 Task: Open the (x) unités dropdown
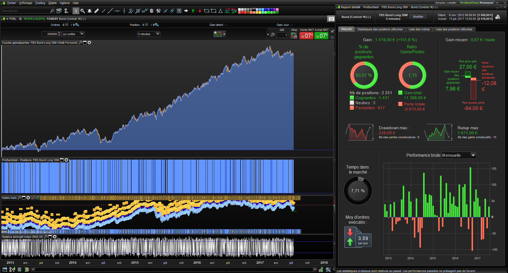pyautogui.click(x=82, y=34)
